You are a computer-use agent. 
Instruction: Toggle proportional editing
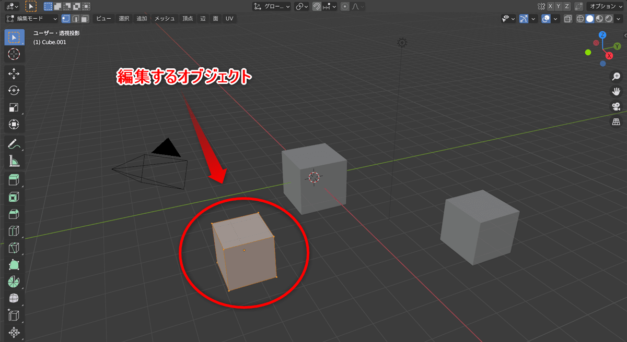click(x=345, y=6)
